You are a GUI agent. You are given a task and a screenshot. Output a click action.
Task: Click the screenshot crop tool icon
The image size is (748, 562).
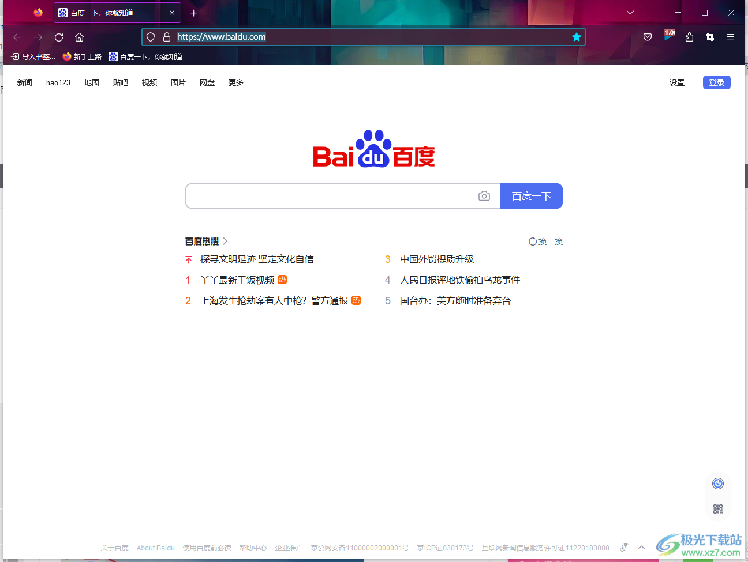710,37
